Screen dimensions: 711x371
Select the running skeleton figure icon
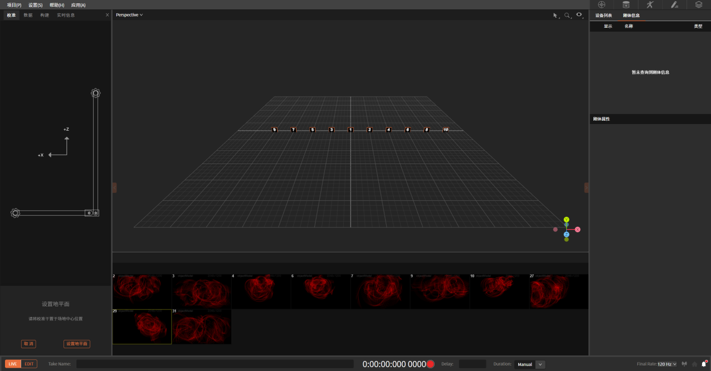(650, 4)
